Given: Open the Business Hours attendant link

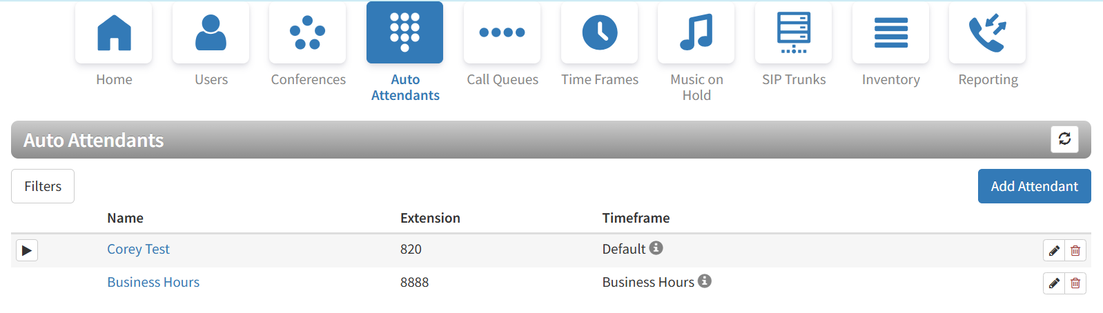Looking at the screenshot, I should tap(153, 282).
